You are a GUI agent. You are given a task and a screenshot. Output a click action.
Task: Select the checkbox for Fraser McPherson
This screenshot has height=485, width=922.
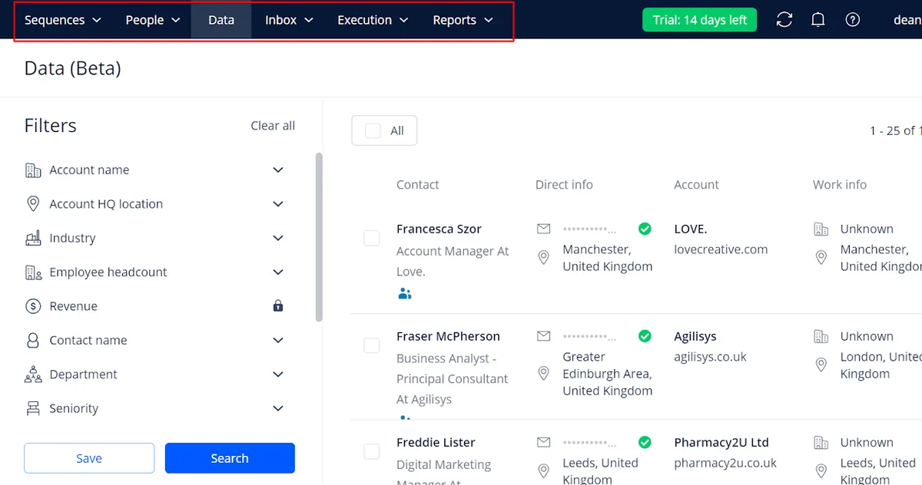372,345
